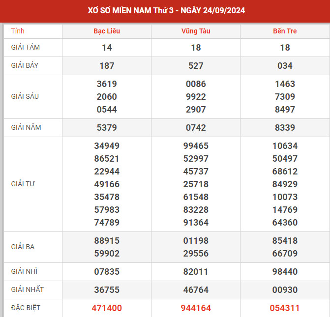The width and height of the screenshot is (330, 317).
Task: Click the GIẢI NHẤT row label
Action: [x=28, y=289]
